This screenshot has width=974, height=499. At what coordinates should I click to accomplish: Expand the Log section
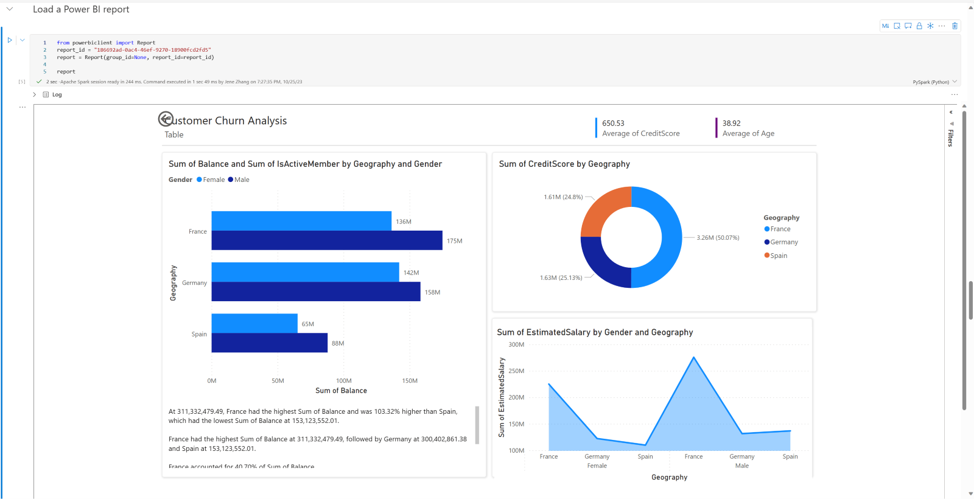[x=35, y=95]
